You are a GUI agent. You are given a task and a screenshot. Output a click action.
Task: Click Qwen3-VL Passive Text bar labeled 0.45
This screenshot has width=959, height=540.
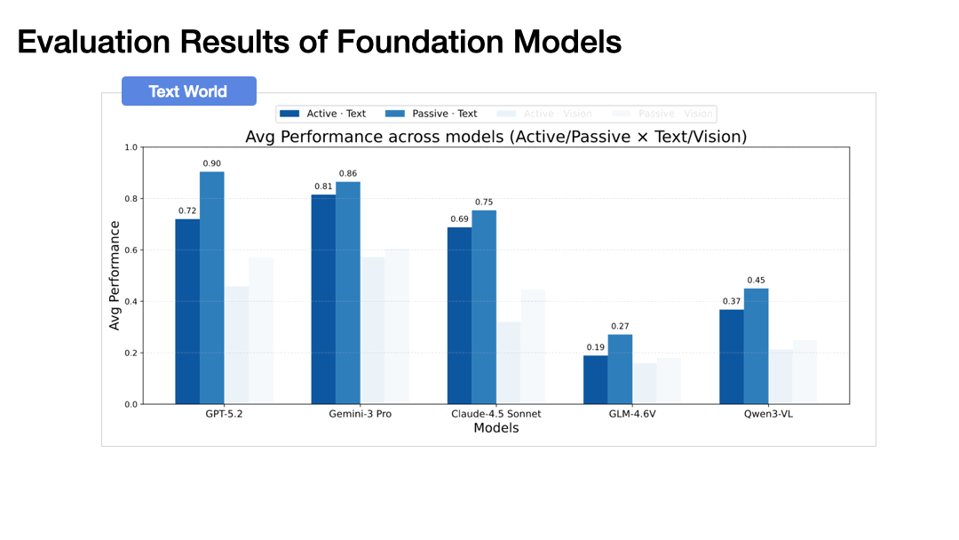click(x=757, y=346)
